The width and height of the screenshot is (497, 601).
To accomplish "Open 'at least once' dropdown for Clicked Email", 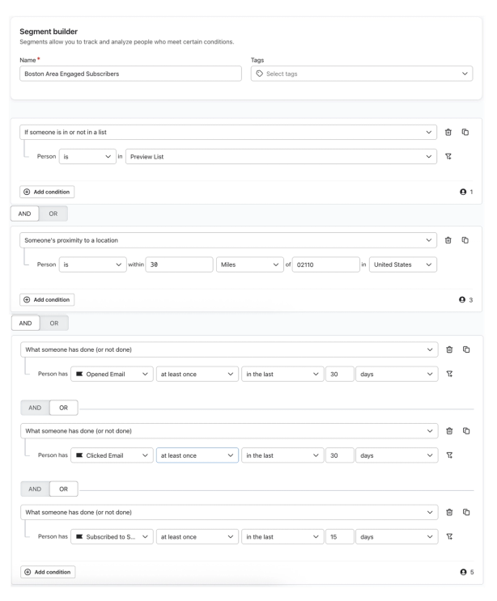I will 198,455.
